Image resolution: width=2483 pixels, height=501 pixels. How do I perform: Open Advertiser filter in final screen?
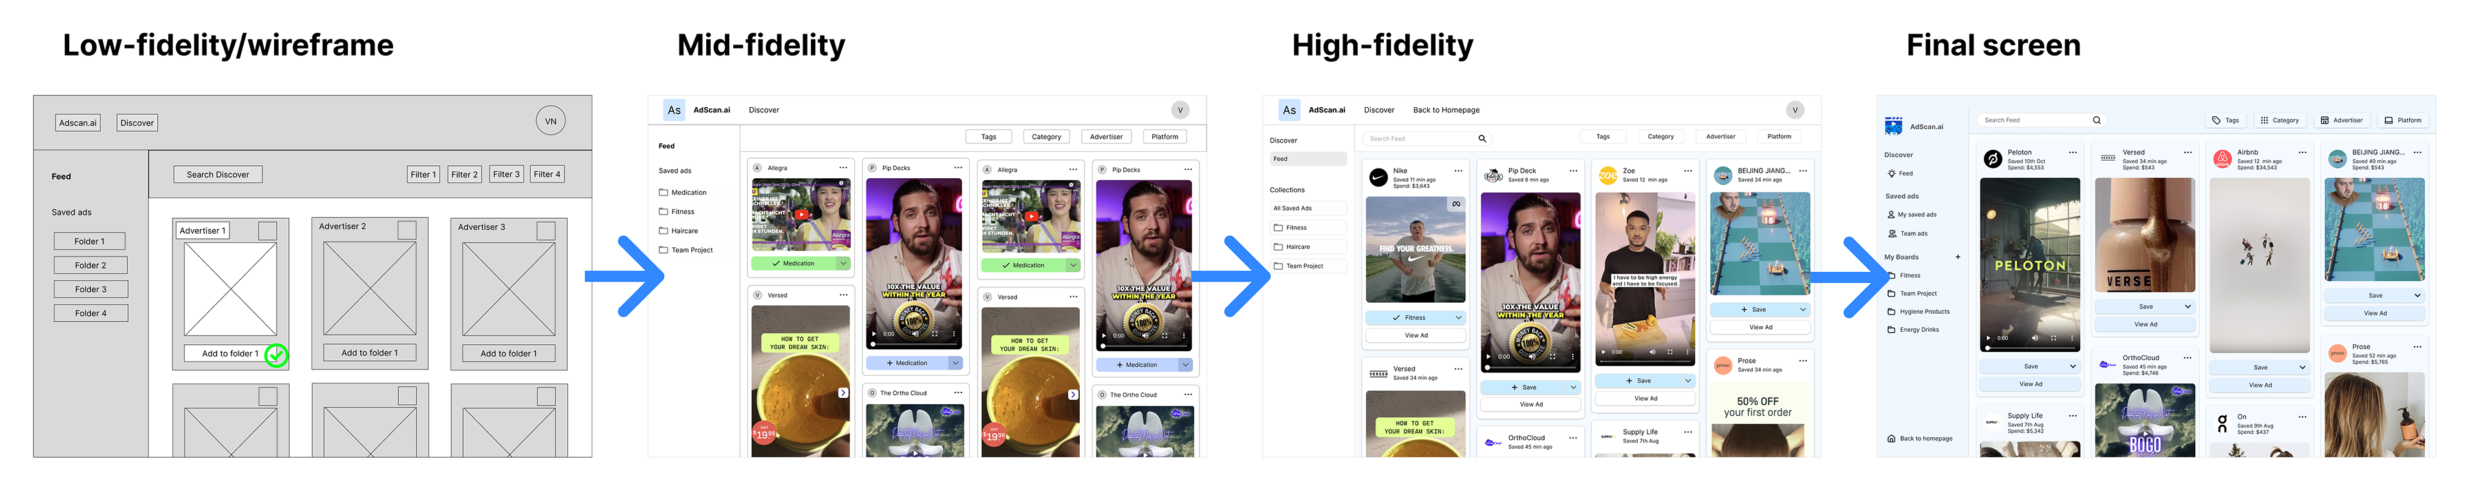2341,120
